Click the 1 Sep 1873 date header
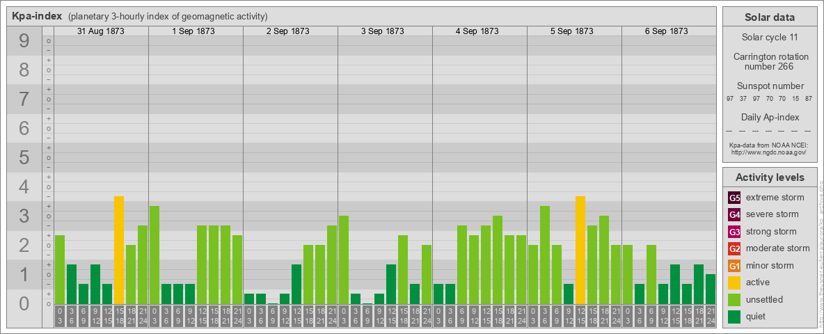 (193, 31)
